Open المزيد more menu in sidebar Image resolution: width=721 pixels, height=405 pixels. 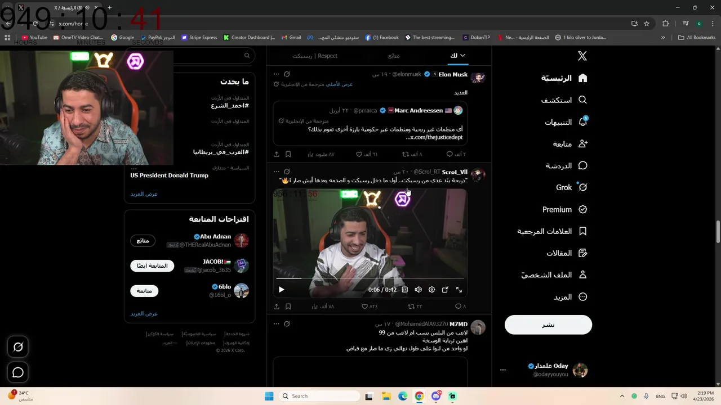click(x=571, y=297)
